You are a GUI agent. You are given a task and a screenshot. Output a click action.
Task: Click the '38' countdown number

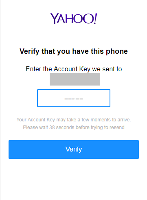click(52, 127)
